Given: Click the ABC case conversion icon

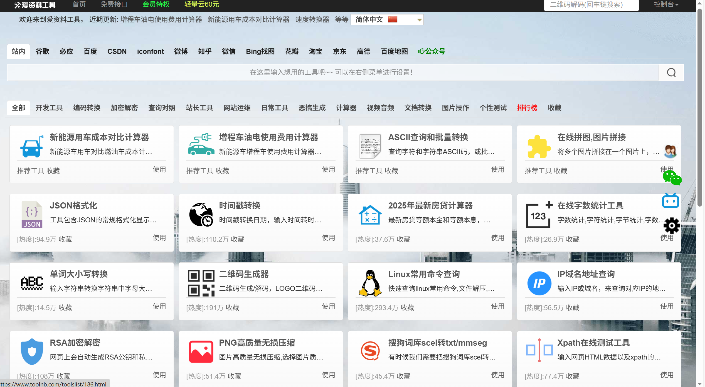Looking at the screenshot, I should [x=32, y=283].
